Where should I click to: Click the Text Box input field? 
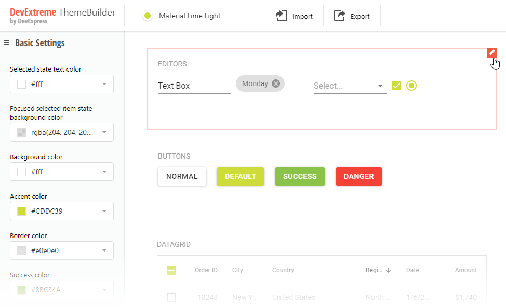click(194, 86)
